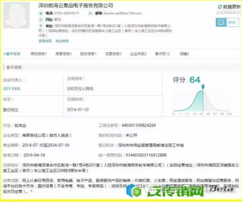Click the monitor icon next to 网址

pos(41,20)
